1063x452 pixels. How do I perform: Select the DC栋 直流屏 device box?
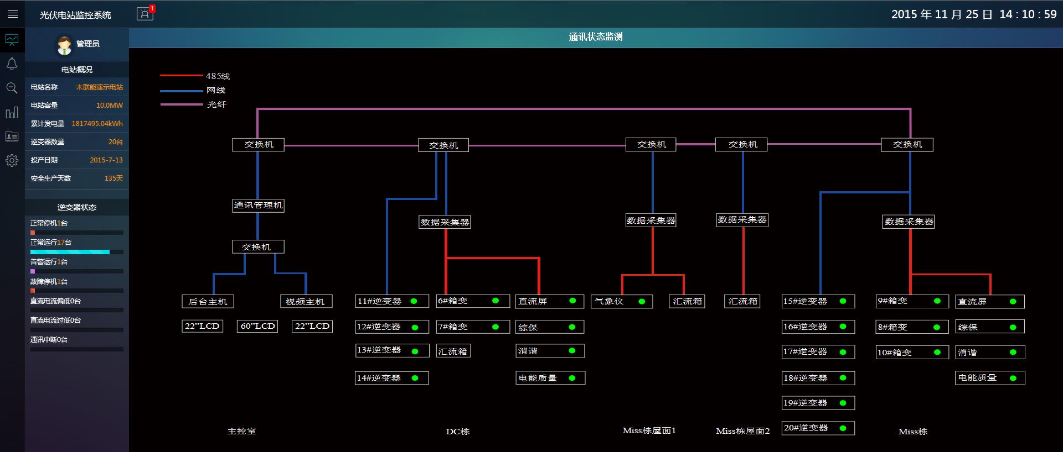(x=550, y=301)
